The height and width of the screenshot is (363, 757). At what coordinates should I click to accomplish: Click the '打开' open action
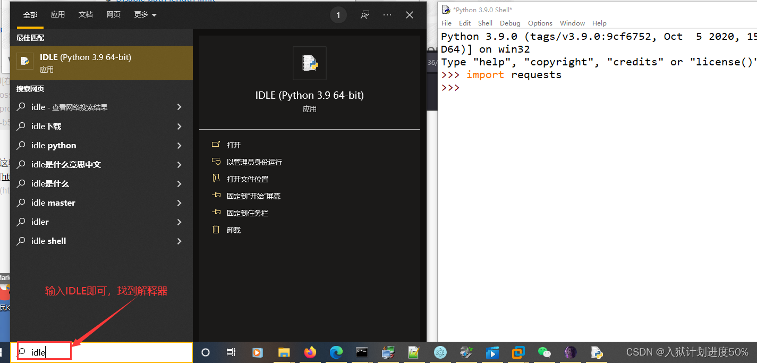(234, 145)
